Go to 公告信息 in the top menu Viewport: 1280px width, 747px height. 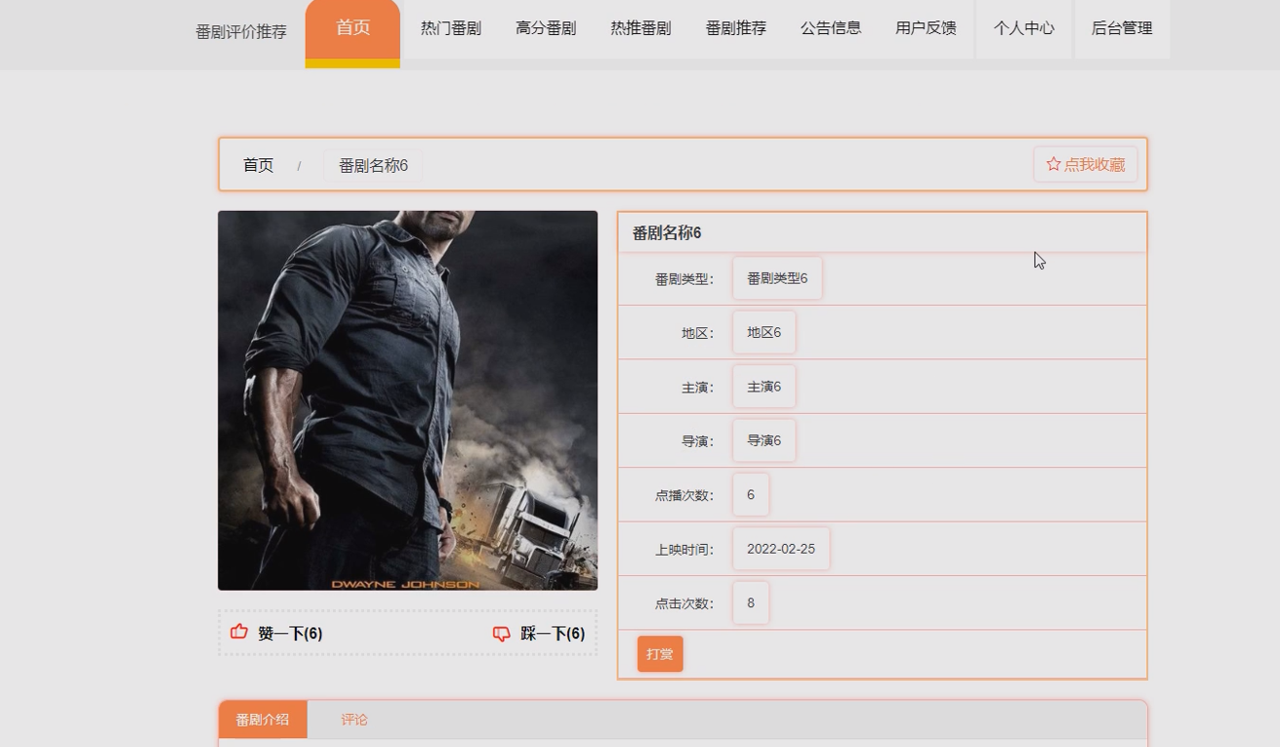[831, 28]
